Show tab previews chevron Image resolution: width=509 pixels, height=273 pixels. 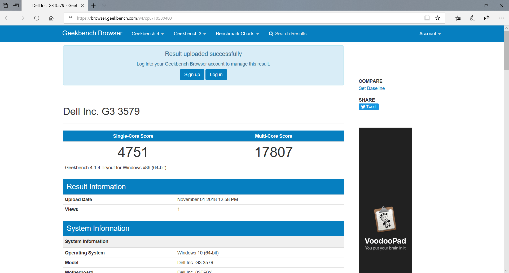[104, 5]
